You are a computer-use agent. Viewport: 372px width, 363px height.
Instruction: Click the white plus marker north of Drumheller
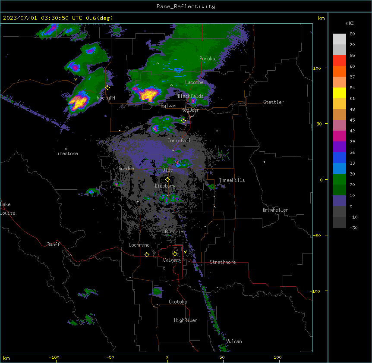click(264, 162)
